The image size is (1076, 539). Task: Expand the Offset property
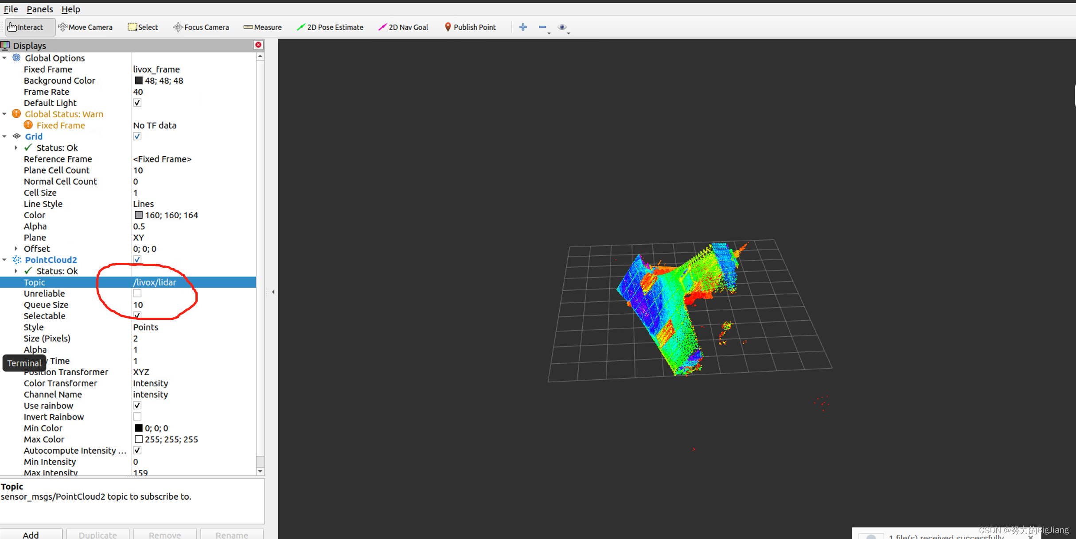16,249
